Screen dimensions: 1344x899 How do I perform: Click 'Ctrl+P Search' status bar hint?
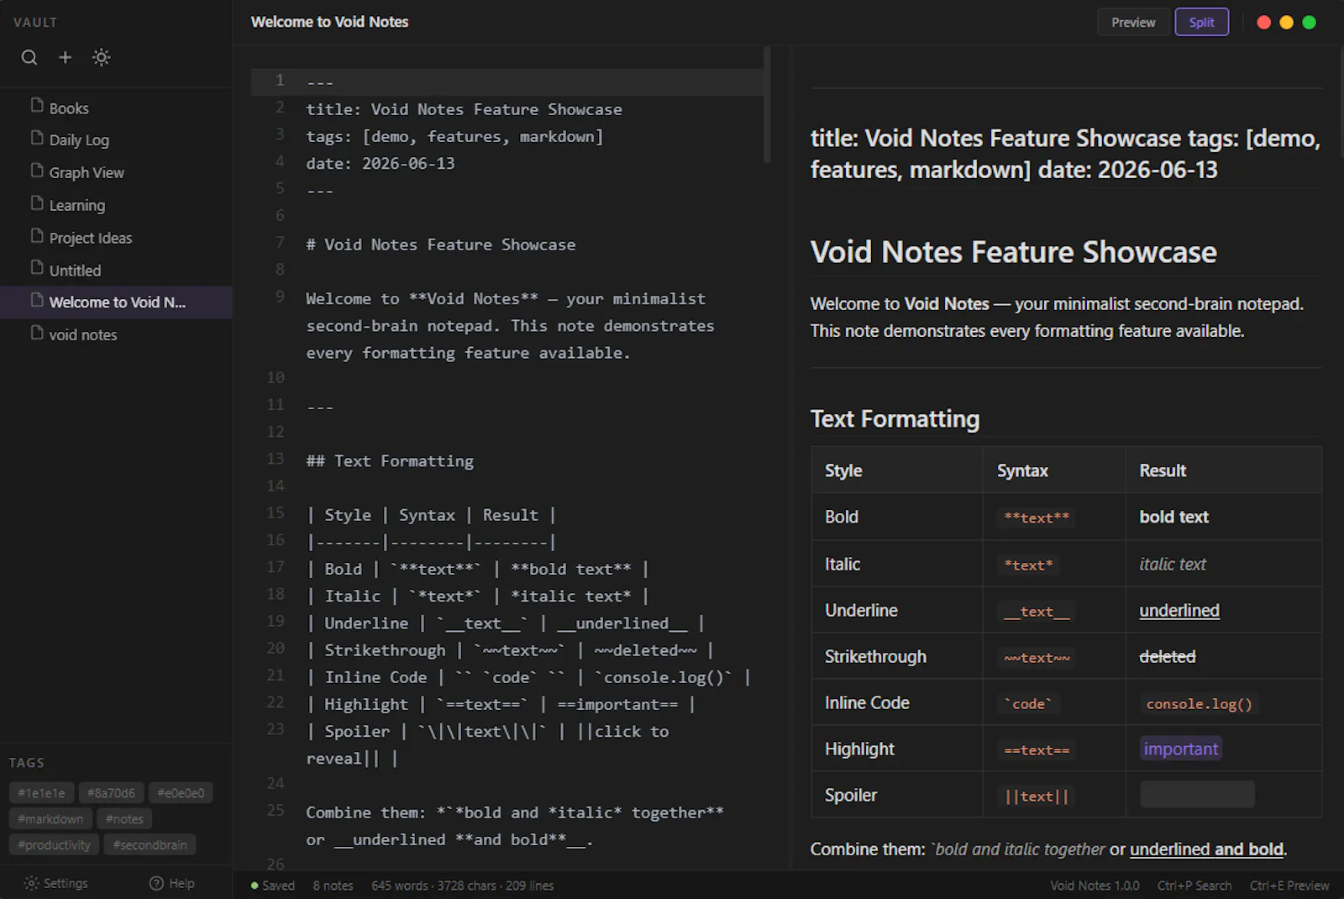1194,886
